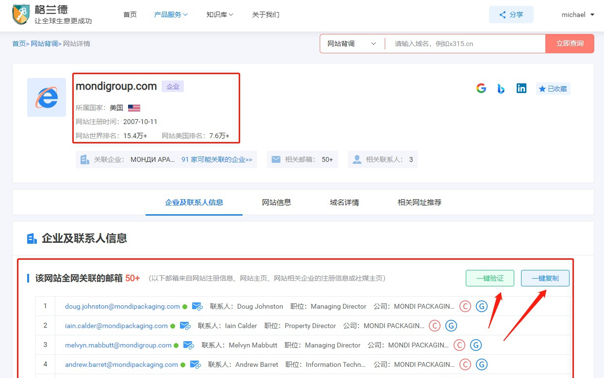Open 关于我们 in top navigation
Viewport: 604px width, 378px height.
[266, 15]
